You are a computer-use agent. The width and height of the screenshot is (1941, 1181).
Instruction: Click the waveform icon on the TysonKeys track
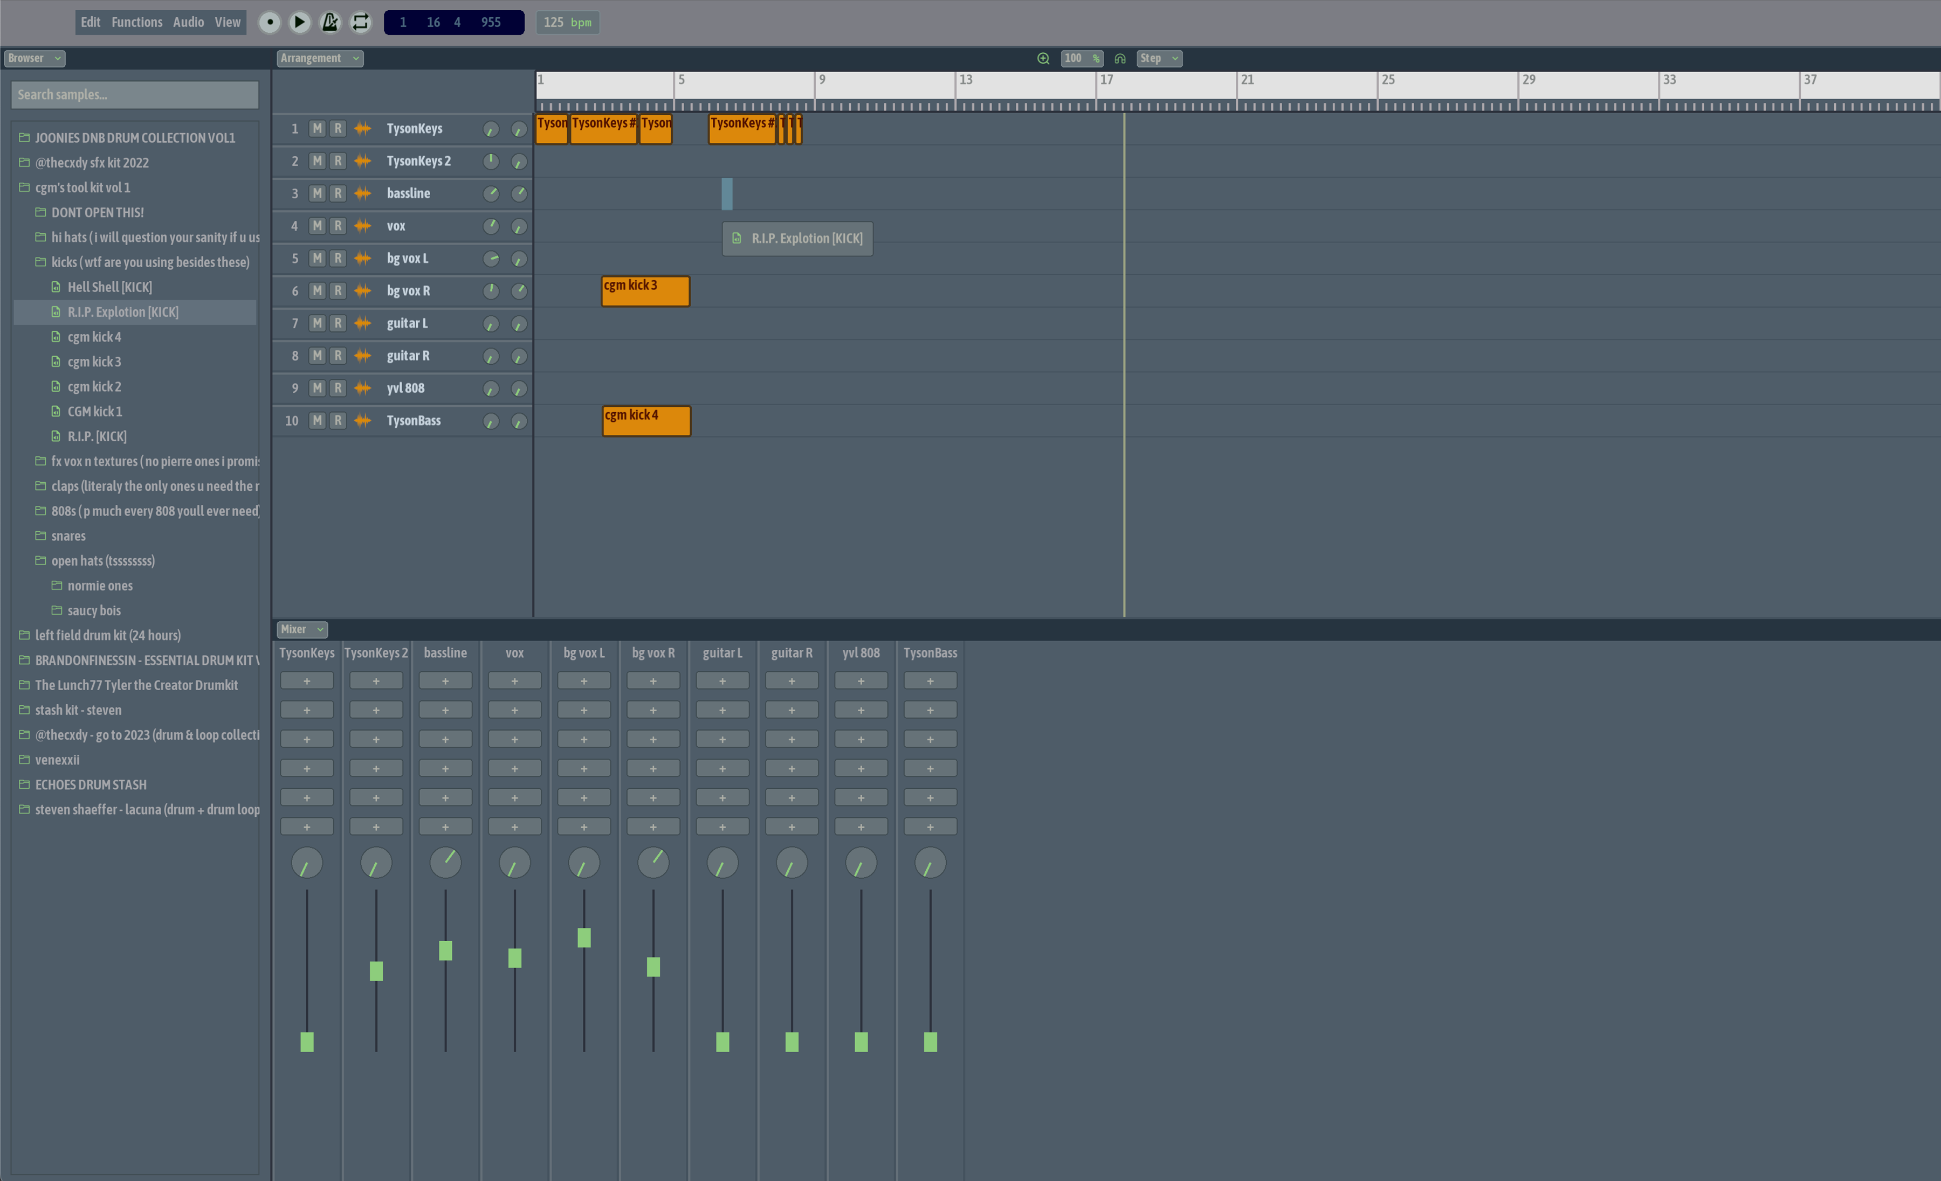pos(362,128)
